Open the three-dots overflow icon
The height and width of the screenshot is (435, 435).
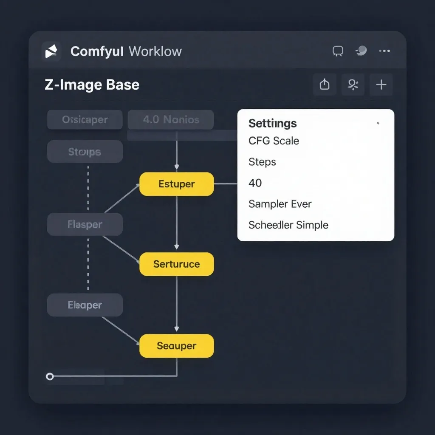(384, 51)
